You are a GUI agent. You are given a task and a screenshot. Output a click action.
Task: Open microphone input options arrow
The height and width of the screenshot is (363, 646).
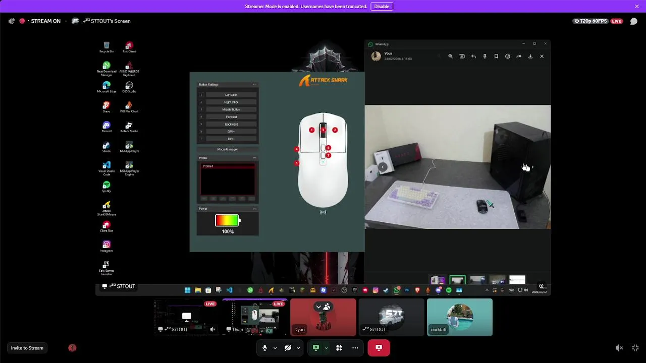(x=275, y=348)
